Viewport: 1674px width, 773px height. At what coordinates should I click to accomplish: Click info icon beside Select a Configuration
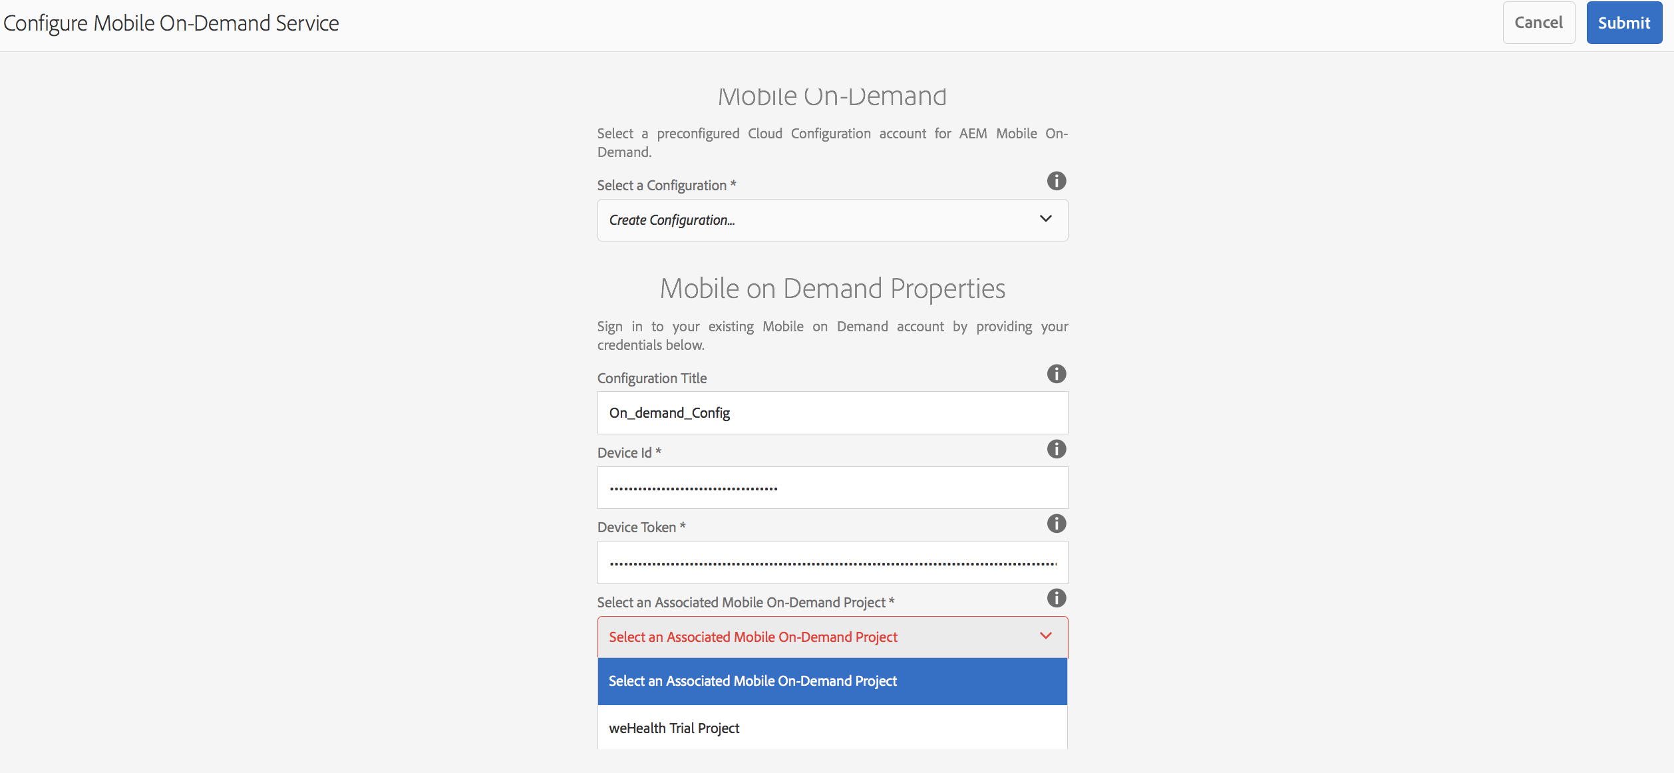[x=1056, y=181]
